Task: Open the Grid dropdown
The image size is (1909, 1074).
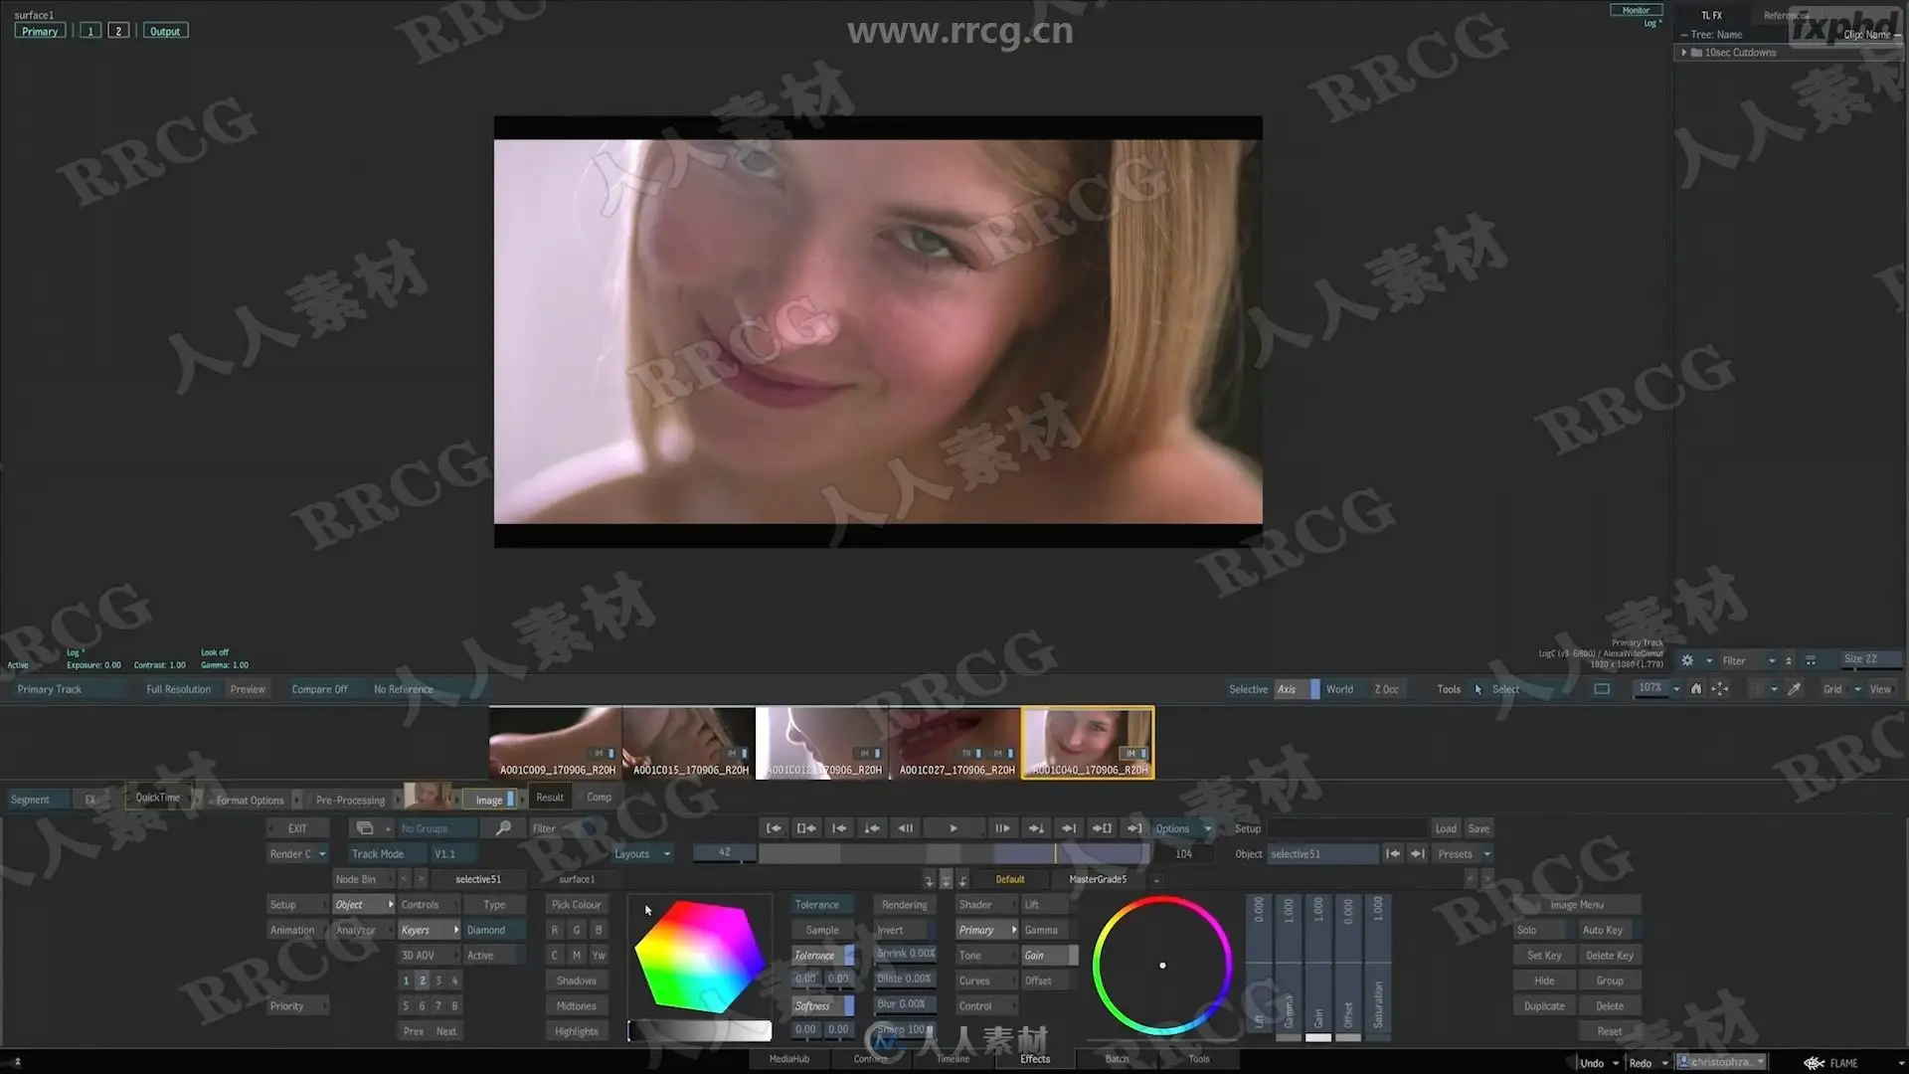Action: 1841,689
